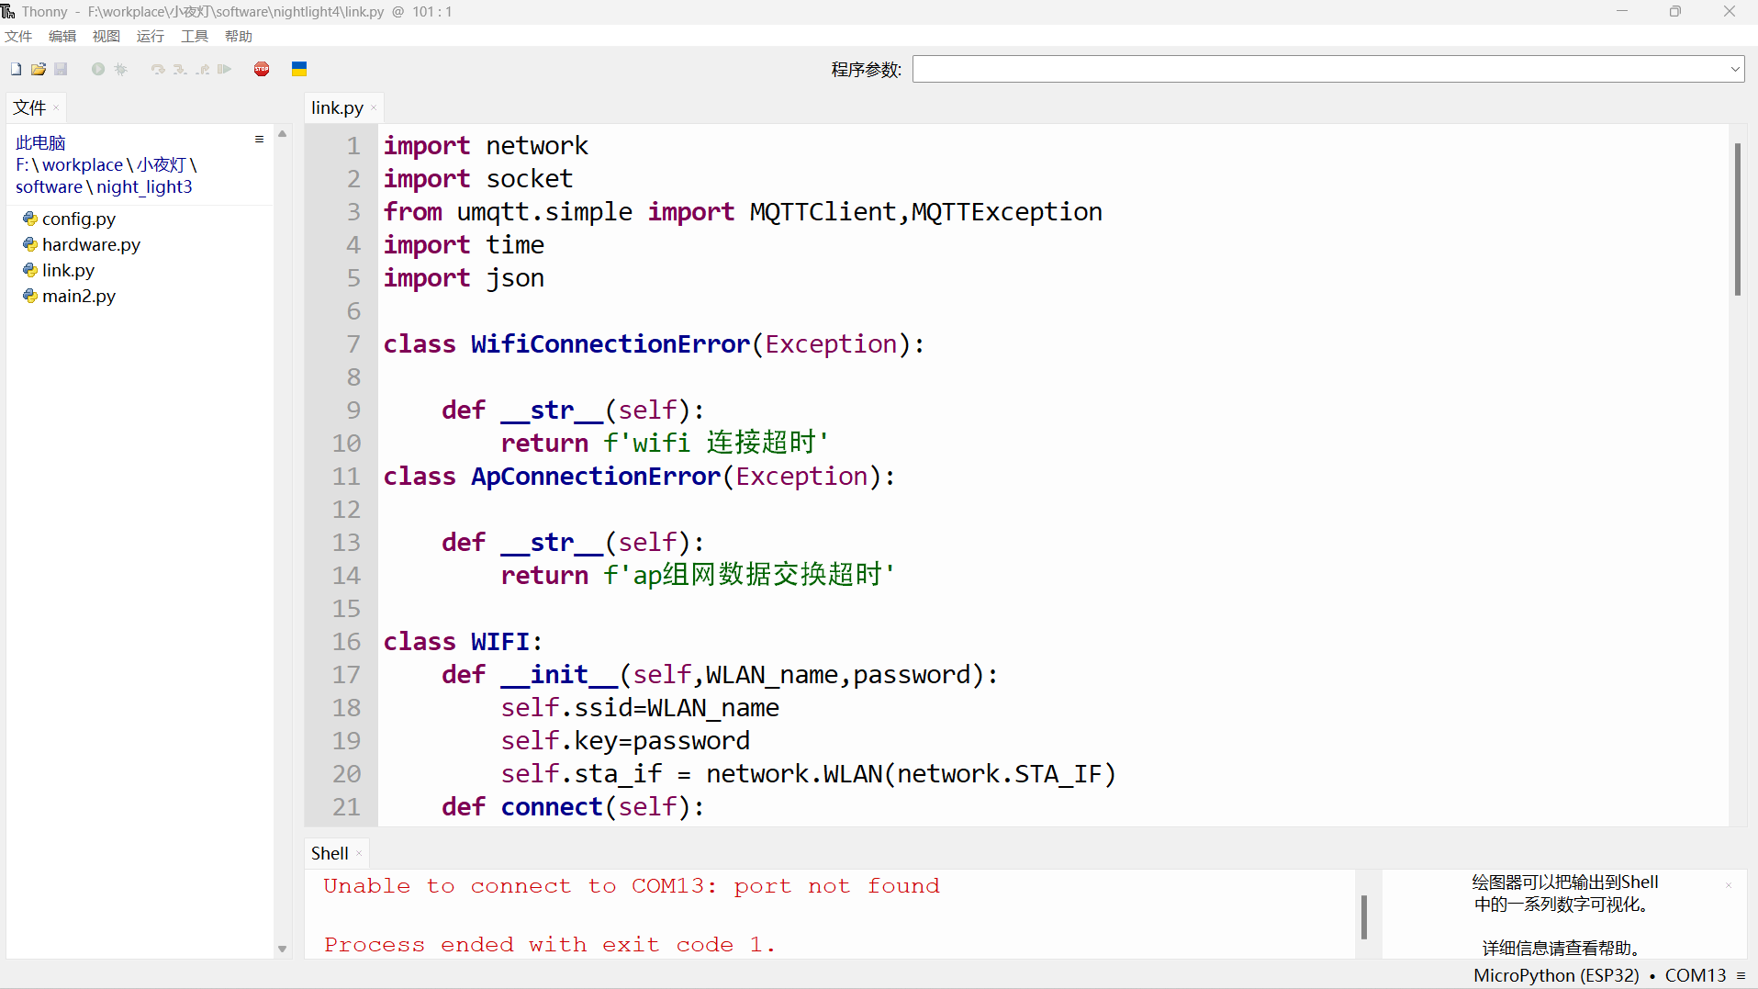Click software in the folder path

(49, 186)
